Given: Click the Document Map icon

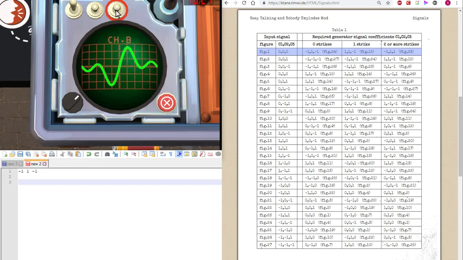Looking at the screenshot, I should (195, 154).
